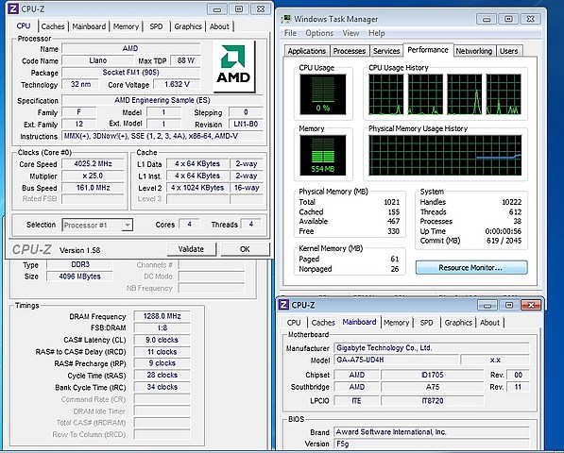Open the Processor #1 selection dropdown

coord(97,225)
